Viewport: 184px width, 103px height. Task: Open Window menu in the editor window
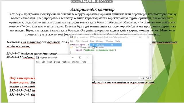109,41
